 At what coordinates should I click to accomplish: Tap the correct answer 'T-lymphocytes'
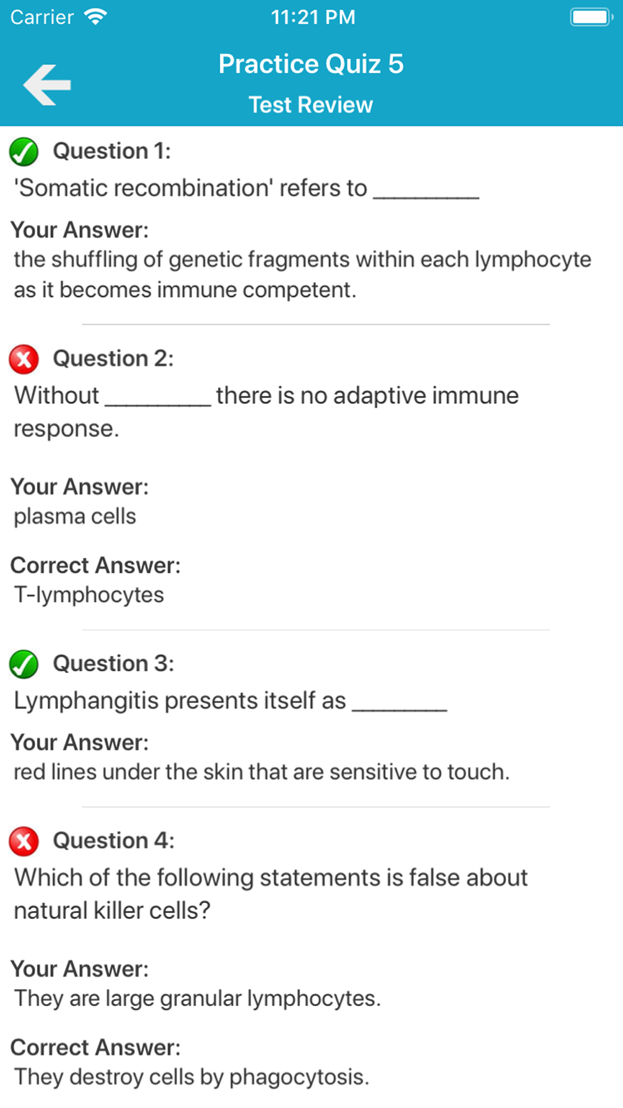click(89, 595)
